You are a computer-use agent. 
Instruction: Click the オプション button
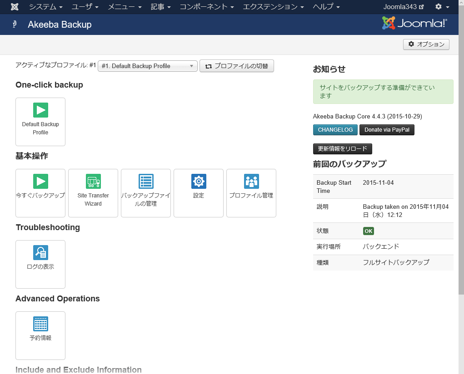coord(426,44)
